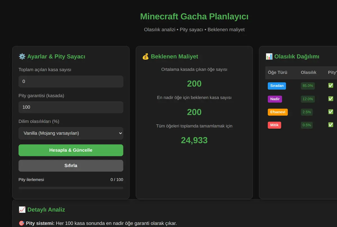Click the green checkmark in the Nadir row

331,99
